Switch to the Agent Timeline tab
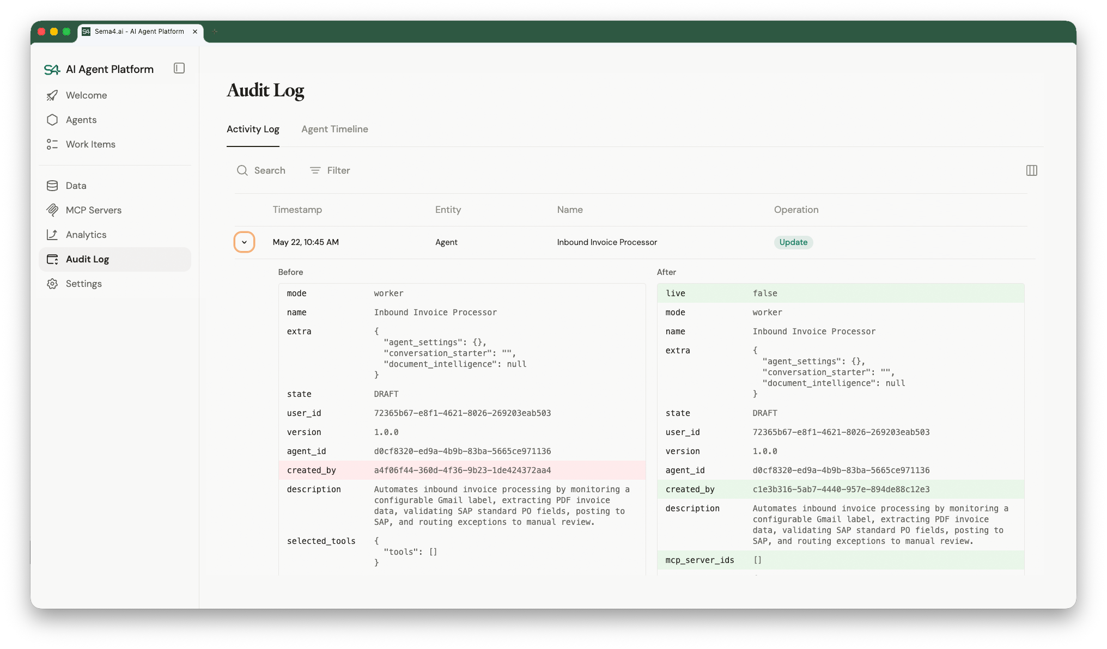1107x649 pixels. pos(334,129)
